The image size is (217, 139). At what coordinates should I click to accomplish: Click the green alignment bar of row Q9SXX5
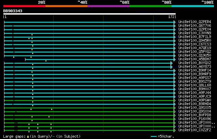89,108
